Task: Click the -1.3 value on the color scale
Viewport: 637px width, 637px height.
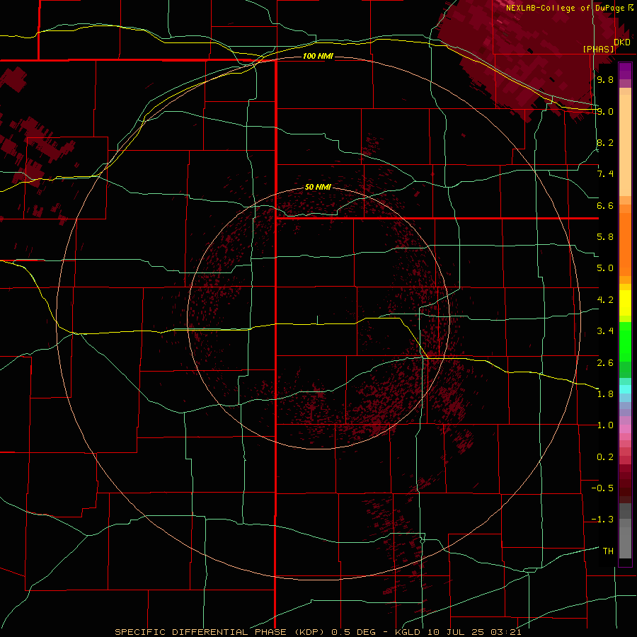Action: coord(602,520)
